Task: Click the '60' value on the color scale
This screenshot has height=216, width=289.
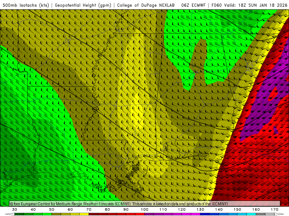Action: click(x=70, y=210)
